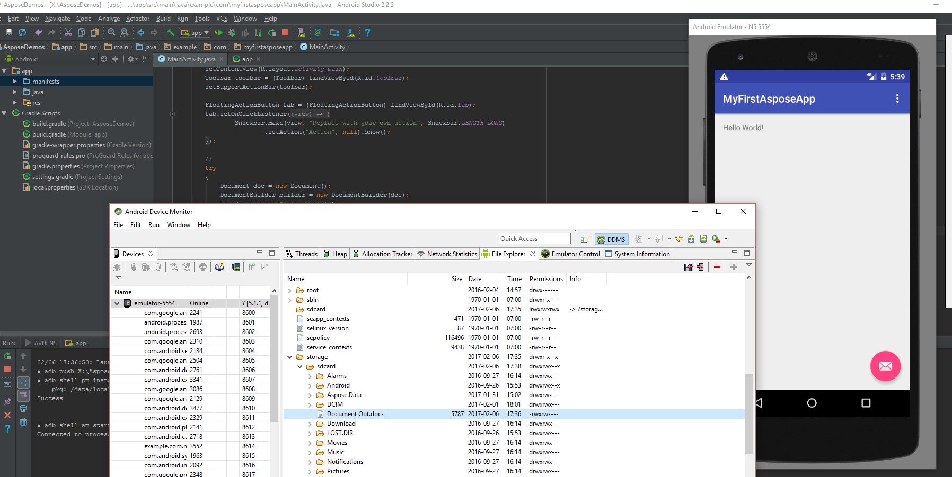Screen dimensions: 952x477
Task: Trigger garbage collection on the selected process
Action: coord(158,267)
